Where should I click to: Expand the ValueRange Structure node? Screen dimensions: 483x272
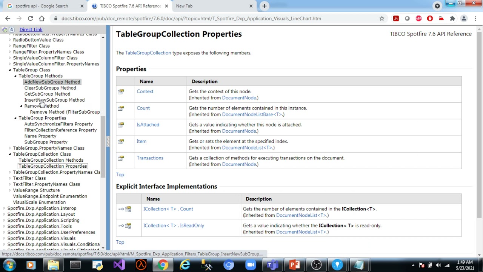coord(10,190)
